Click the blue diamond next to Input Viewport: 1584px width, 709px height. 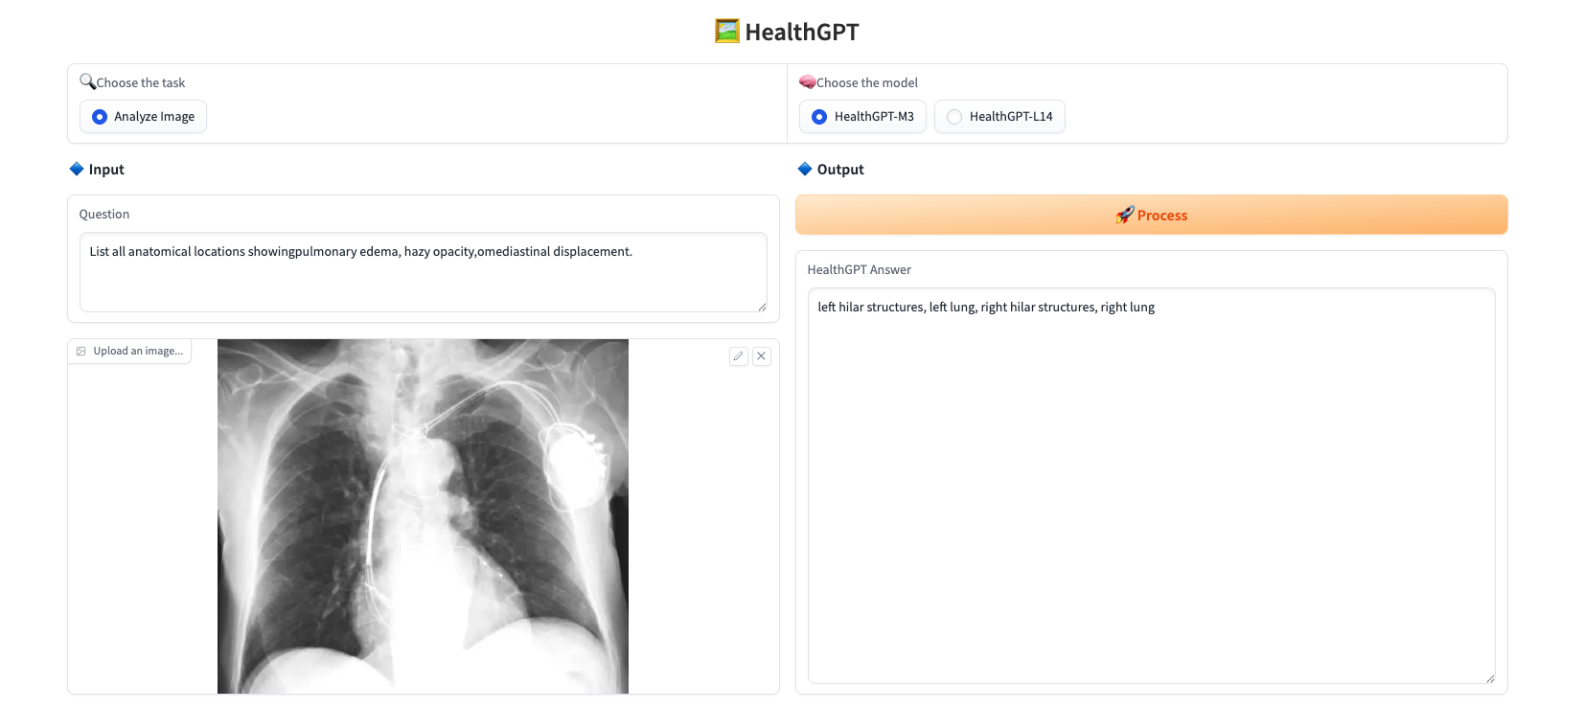[77, 169]
